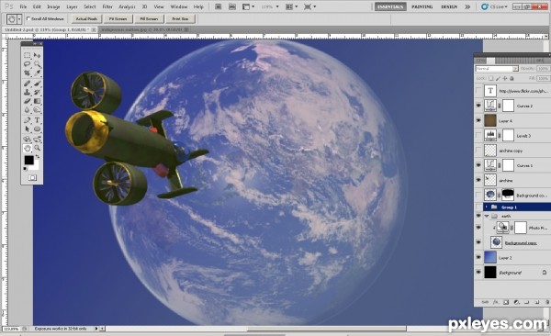The image size is (551, 336).
Task: Select the Blur tool
Action: [x=27, y=109]
